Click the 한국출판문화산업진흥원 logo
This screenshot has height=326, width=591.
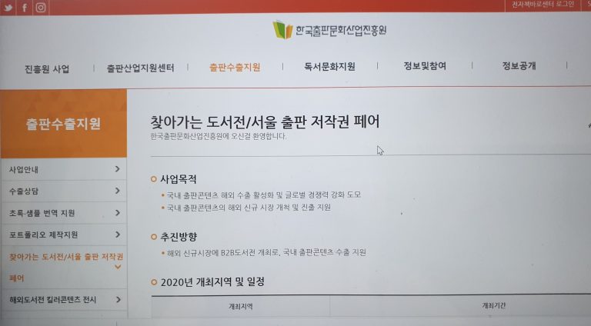[330, 30]
